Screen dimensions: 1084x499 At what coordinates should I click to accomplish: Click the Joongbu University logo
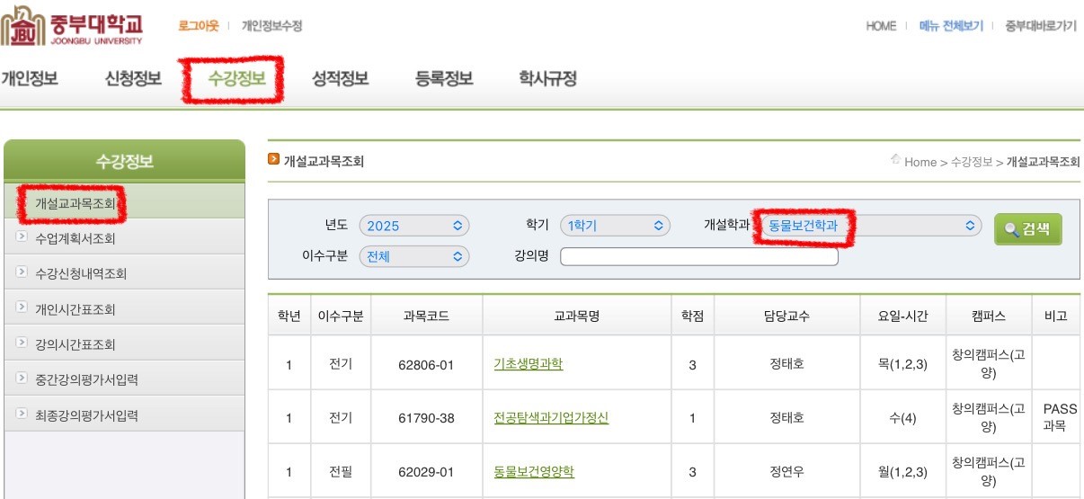tap(72, 26)
